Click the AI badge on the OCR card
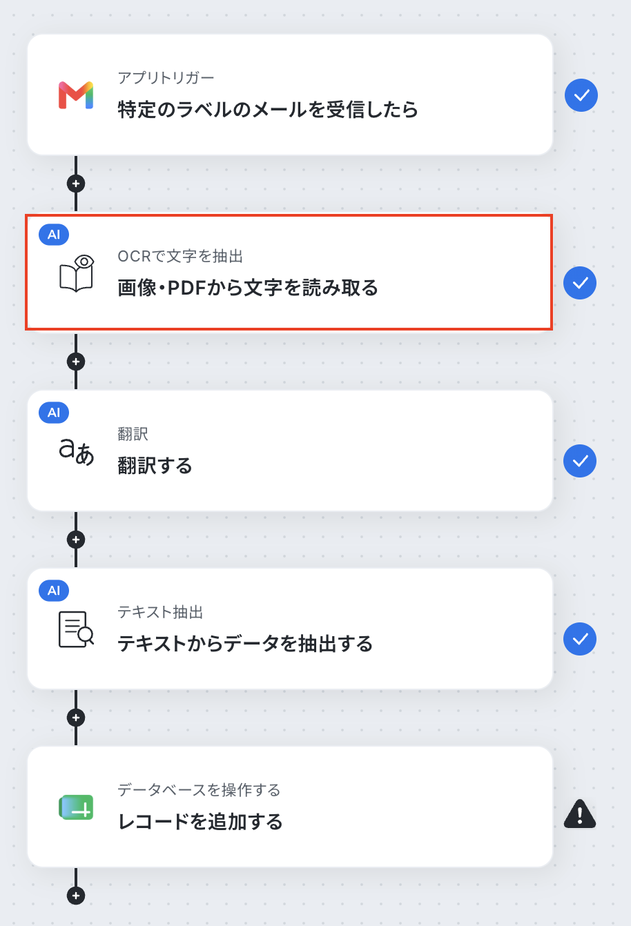 click(54, 235)
